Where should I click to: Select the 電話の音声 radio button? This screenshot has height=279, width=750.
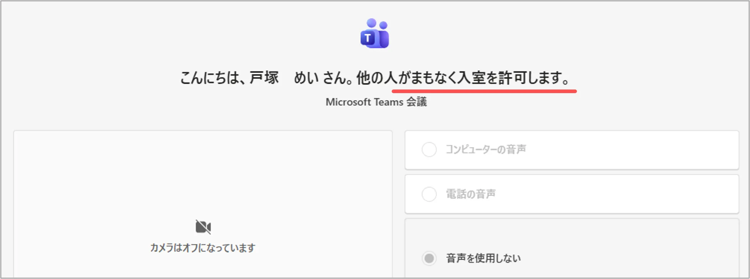tap(429, 194)
